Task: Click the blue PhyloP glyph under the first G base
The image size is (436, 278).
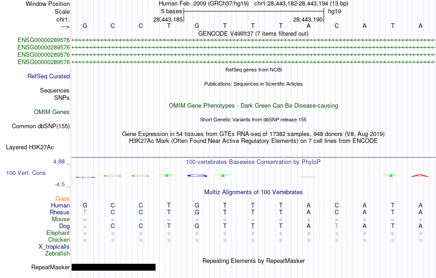Action: 85,177
